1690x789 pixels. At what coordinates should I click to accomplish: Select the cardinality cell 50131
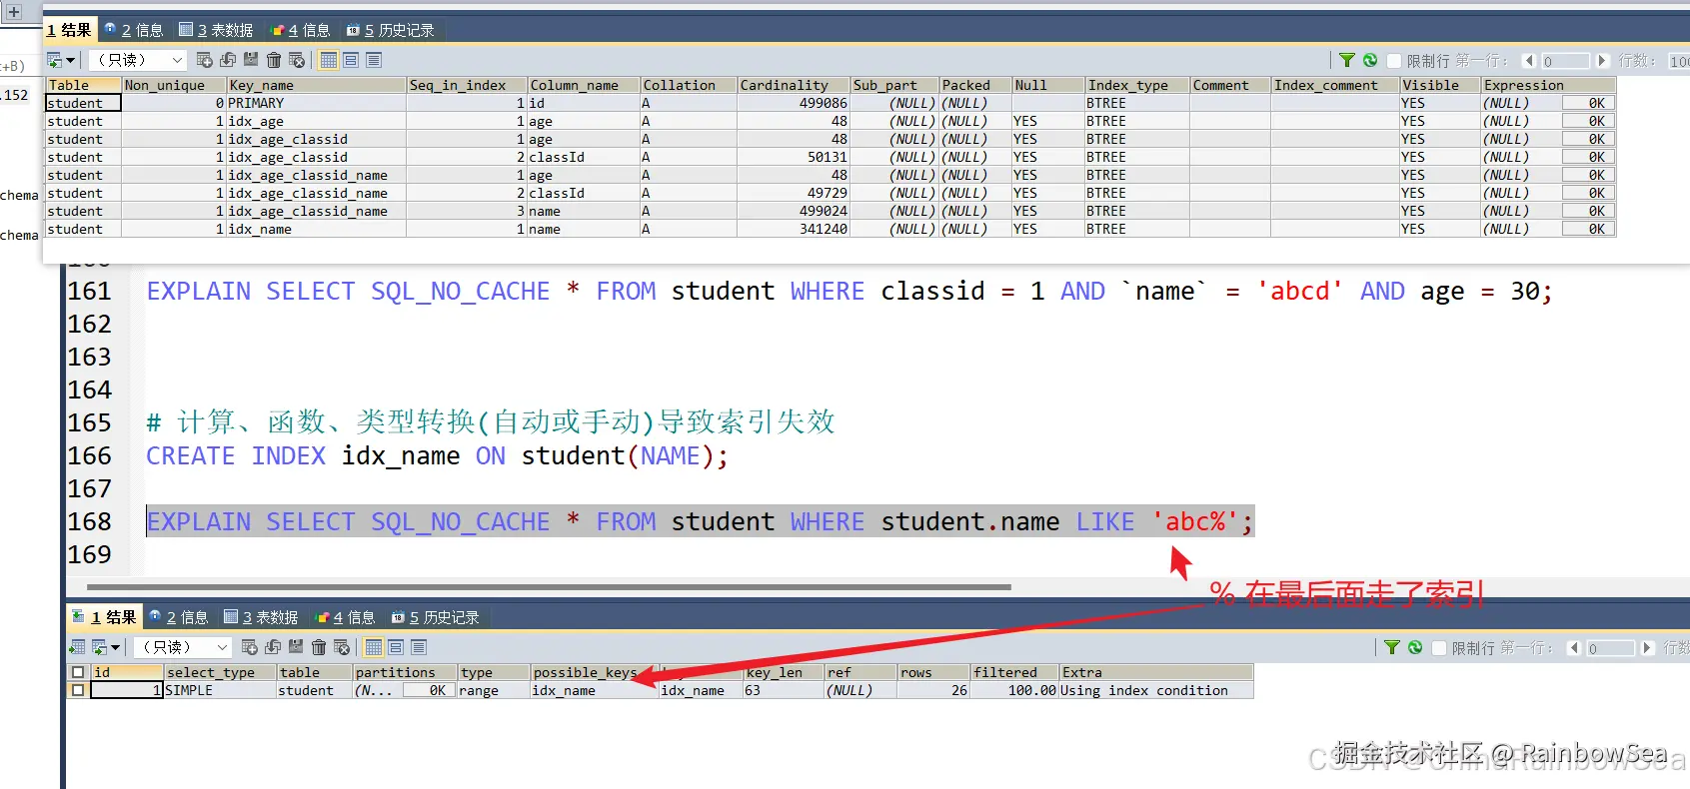pyautogui.click(x=794, y=157)
